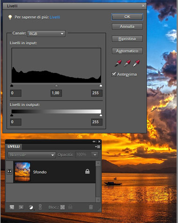Click the Automatico button

[x=127, y=51]
